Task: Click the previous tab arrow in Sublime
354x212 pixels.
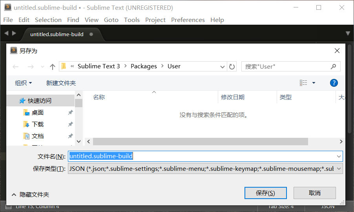Action: (6, 33)
